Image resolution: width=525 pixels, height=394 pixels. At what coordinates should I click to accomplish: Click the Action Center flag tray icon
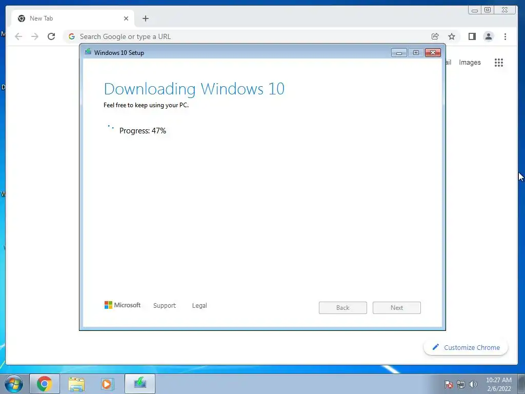(448, 384)
